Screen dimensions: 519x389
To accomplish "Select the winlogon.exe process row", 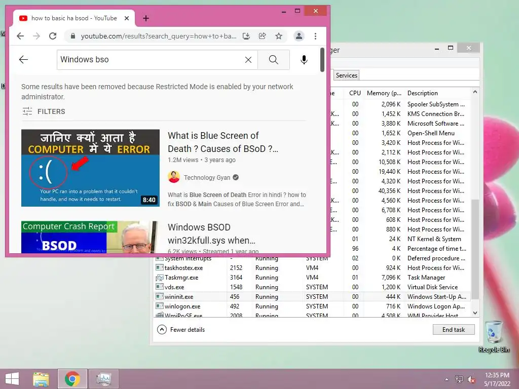I will (312, 306).
